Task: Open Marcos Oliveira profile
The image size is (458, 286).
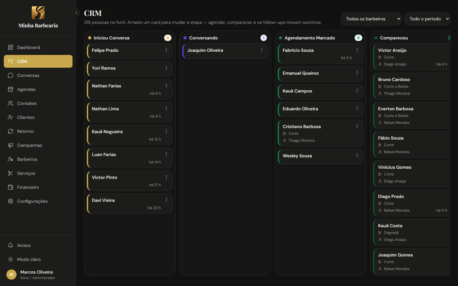Action: tap(38, 275)
